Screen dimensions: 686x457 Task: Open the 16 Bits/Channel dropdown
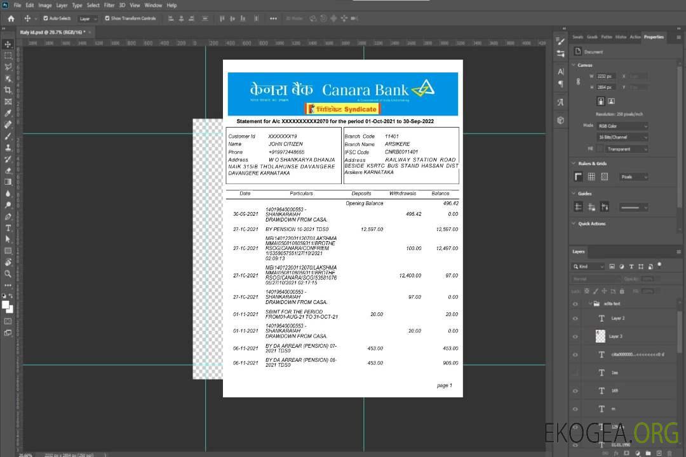622,137
